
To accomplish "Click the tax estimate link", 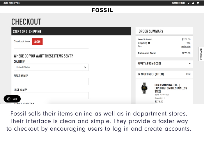I will (186, 46).
